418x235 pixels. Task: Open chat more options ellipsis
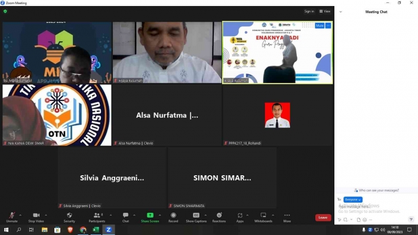[371, 220]
